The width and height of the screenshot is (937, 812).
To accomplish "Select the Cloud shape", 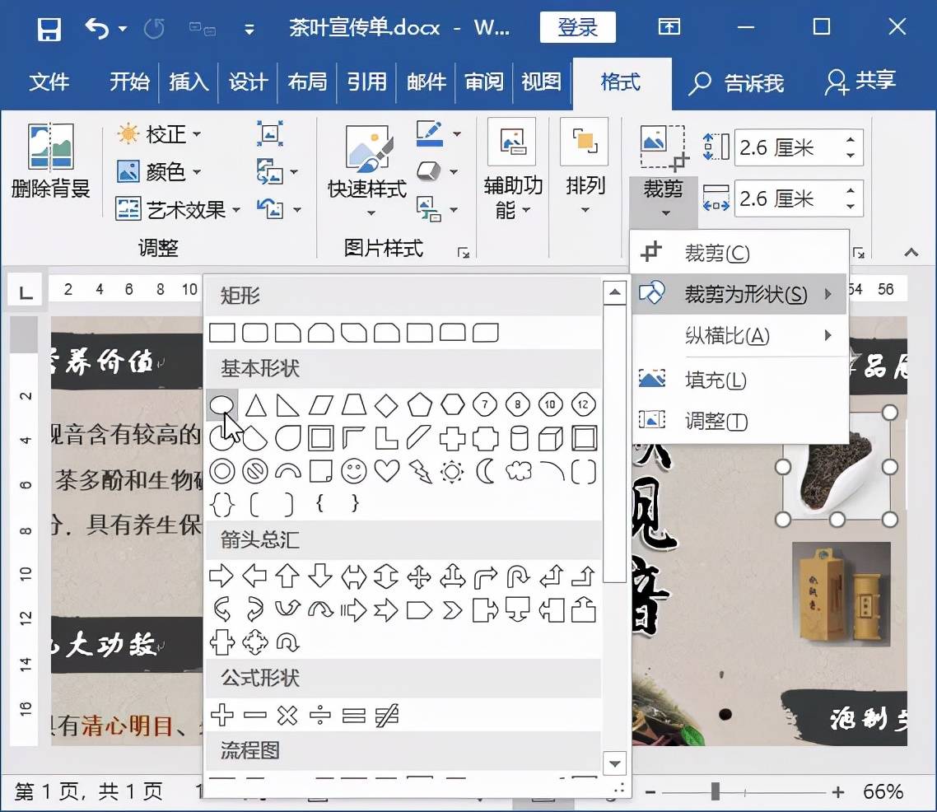I will click(x=518, y=471).
